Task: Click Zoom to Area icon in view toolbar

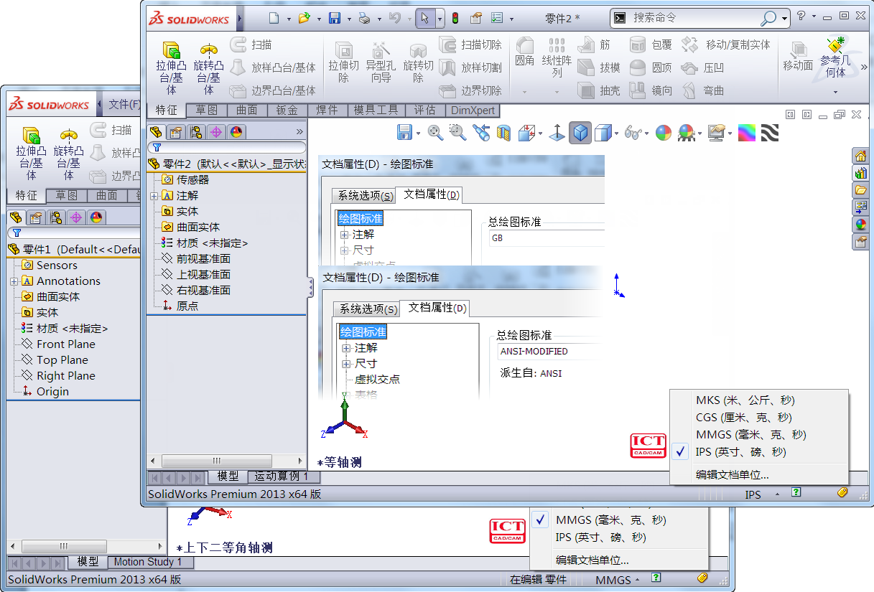Action: pyautogui.click(x=458, y=132)
